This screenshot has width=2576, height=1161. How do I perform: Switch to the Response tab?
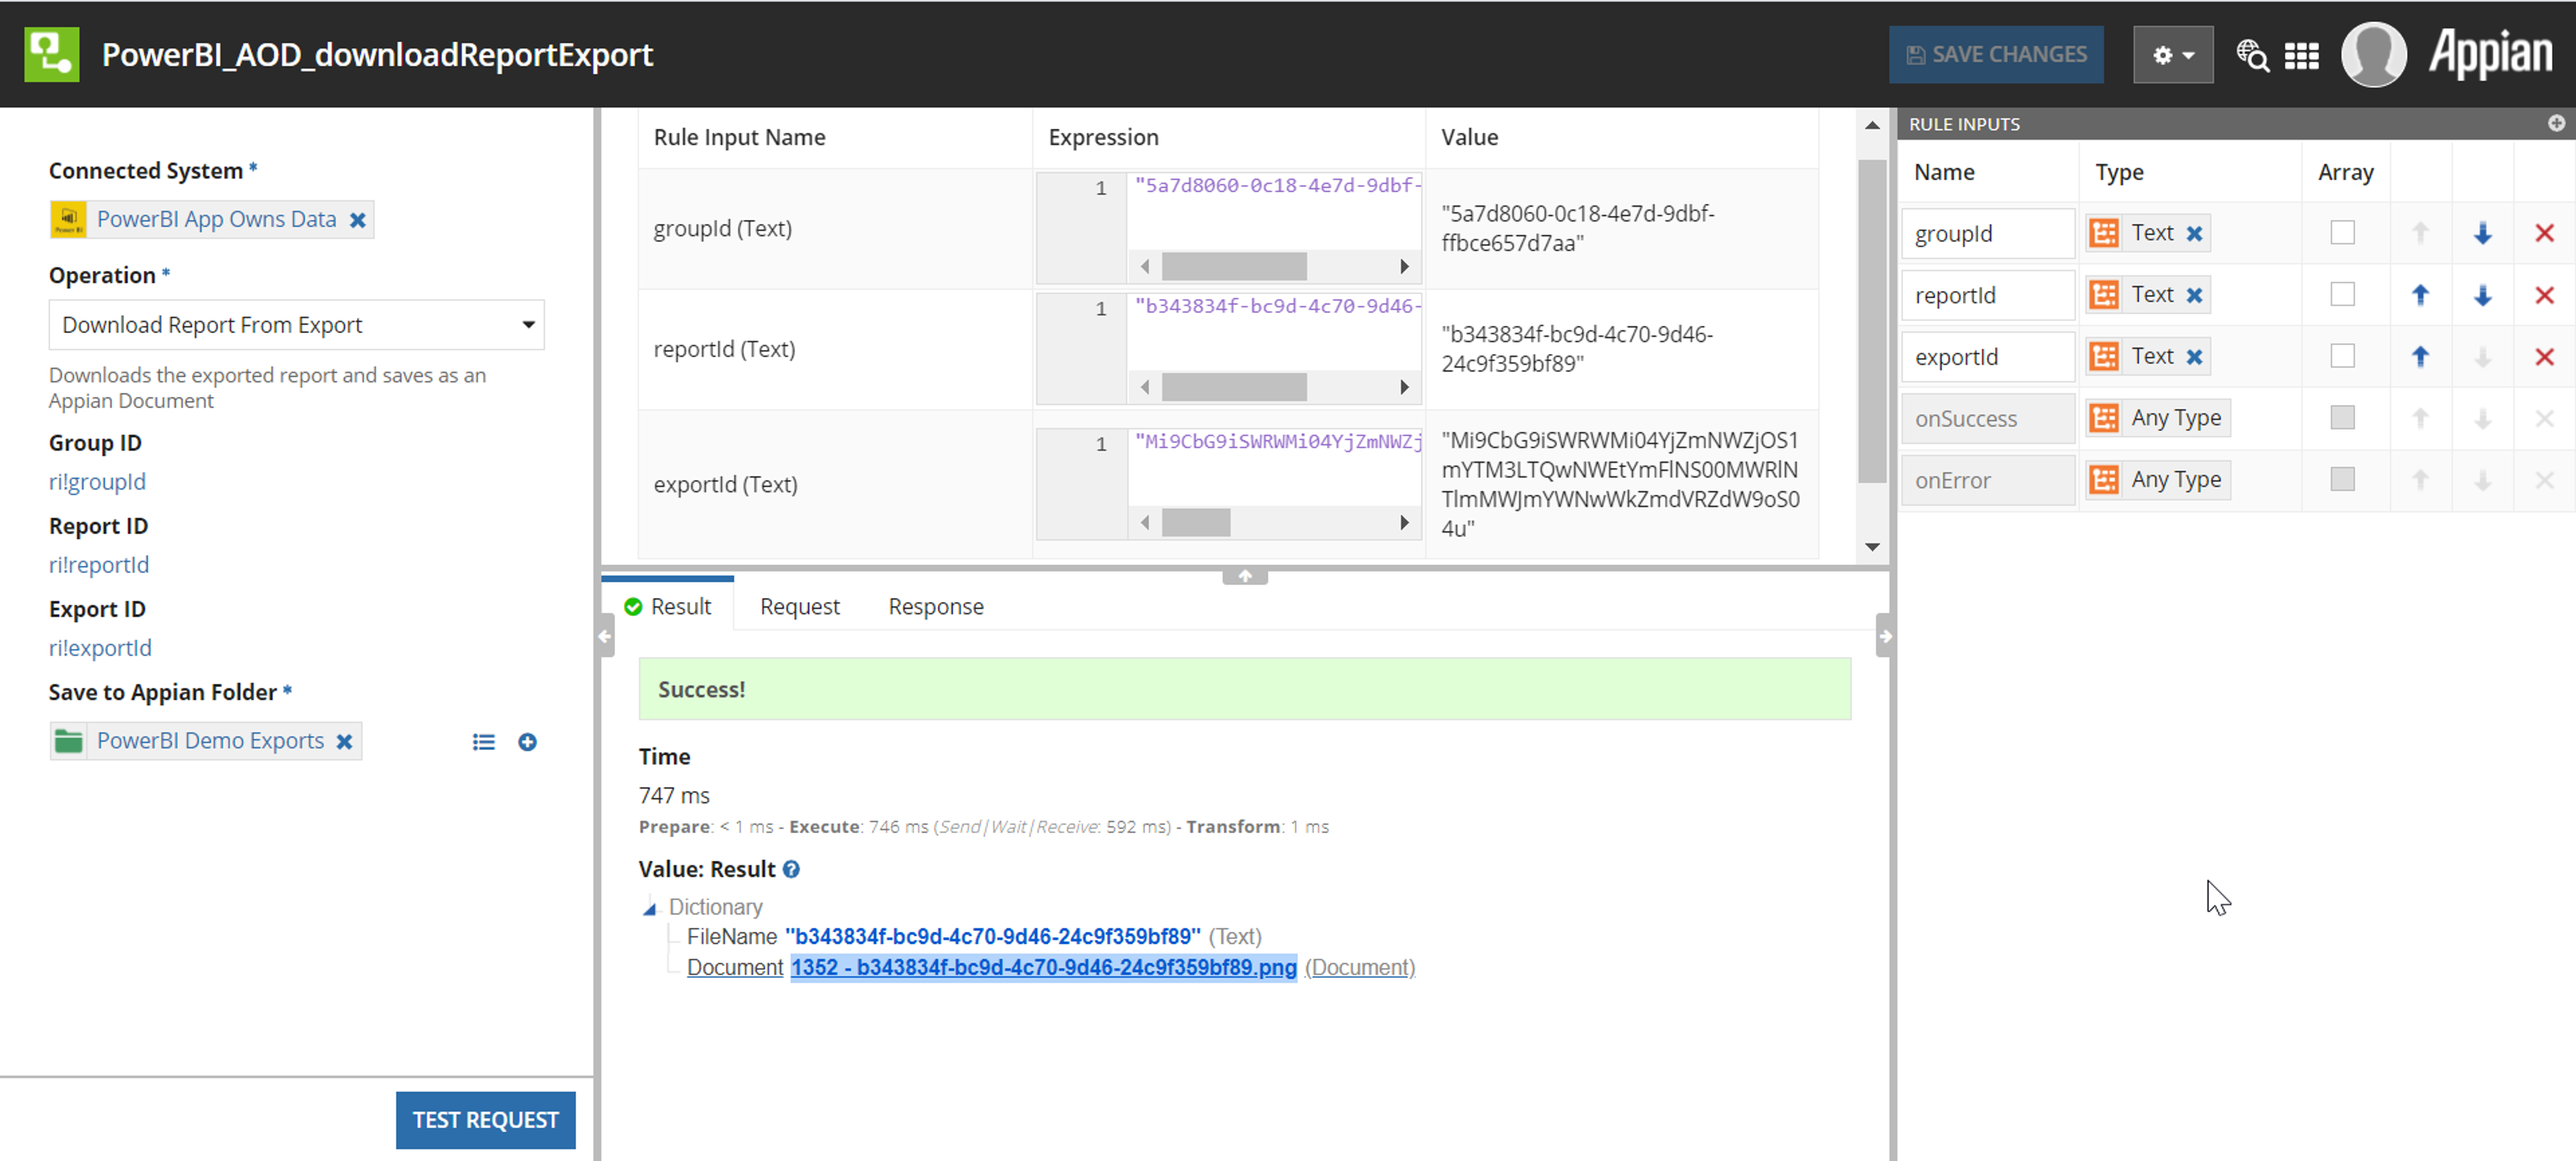(x=935, y=607)
